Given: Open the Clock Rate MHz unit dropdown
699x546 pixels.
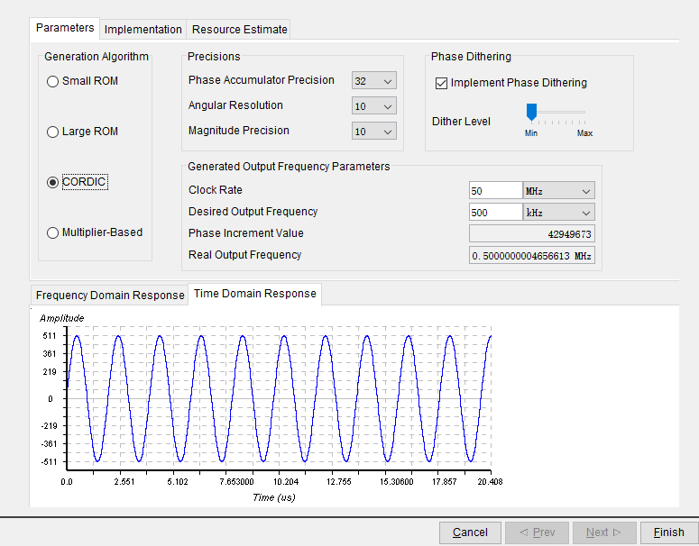Looking at the screenshot, I should [x=559, y=191].
